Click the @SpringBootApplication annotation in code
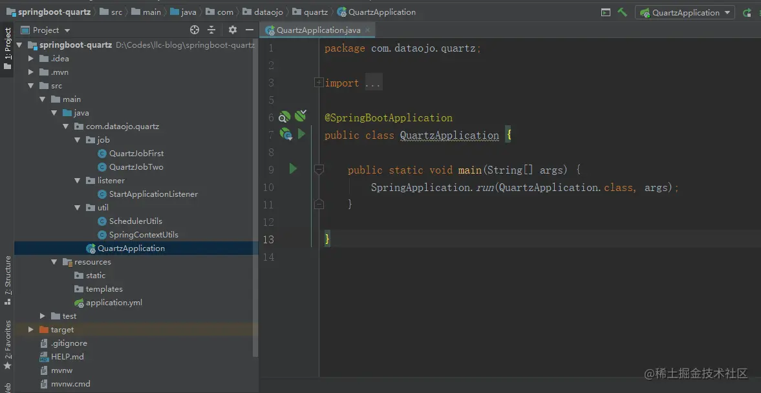 tap(389, 117)
